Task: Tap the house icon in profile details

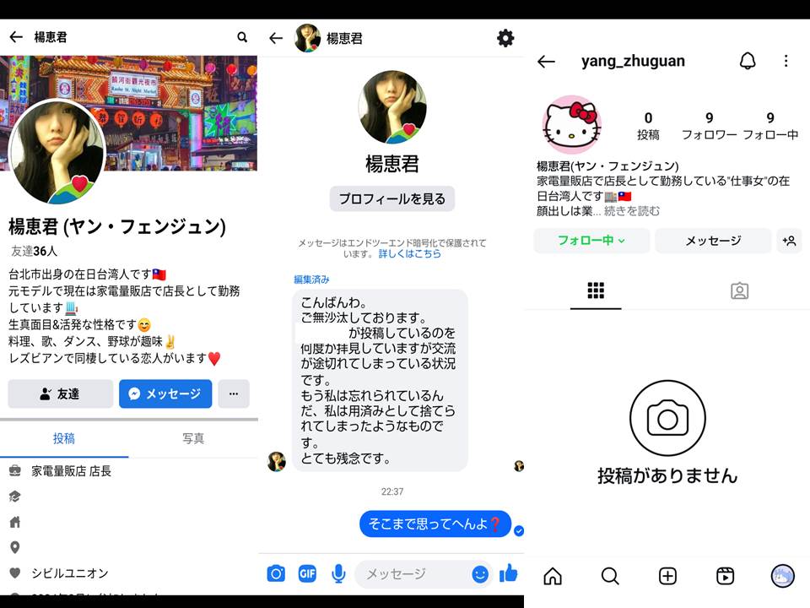Action: click(15, 522)
